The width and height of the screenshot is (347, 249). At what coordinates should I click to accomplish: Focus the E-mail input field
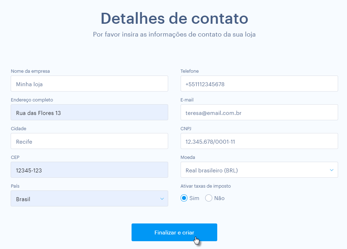click(259, 112)
